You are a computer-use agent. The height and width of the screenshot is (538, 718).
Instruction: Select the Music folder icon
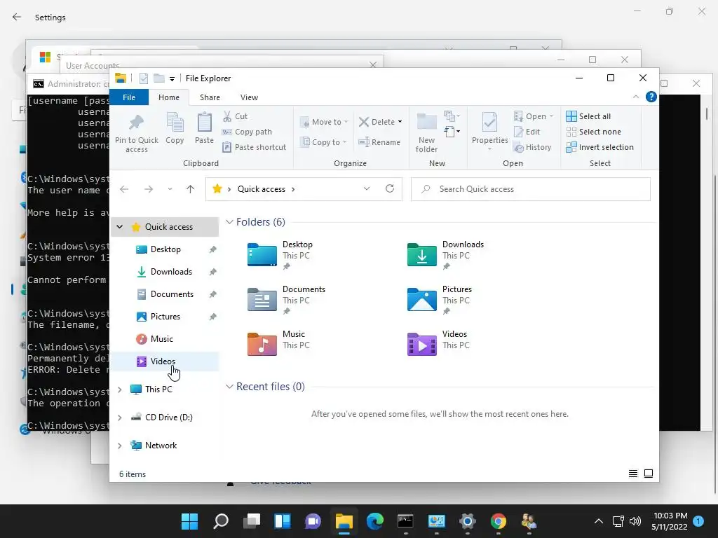(x=262, y=344)
